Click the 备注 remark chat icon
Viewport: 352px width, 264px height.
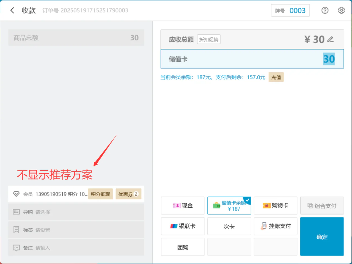[x=16, y=248]
